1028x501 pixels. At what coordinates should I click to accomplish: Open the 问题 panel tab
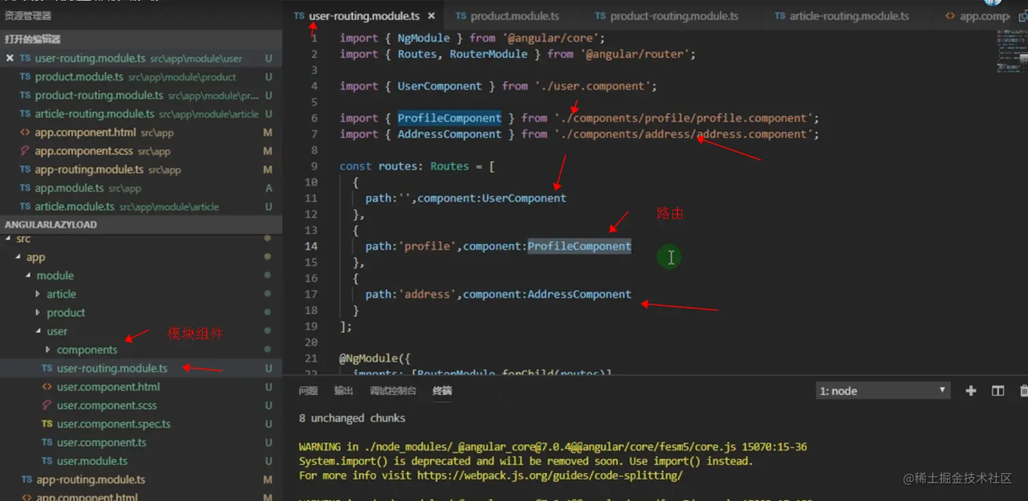[x=308, y=391]
